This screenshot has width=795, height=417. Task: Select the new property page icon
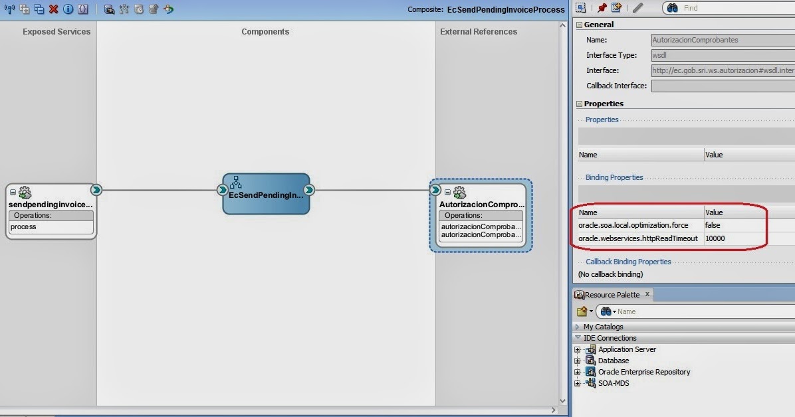point(615,7)
